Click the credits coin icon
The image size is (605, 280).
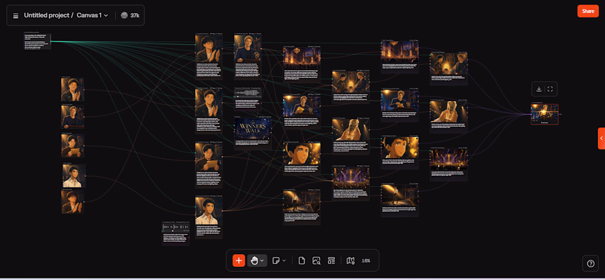(x=124, y=15)
